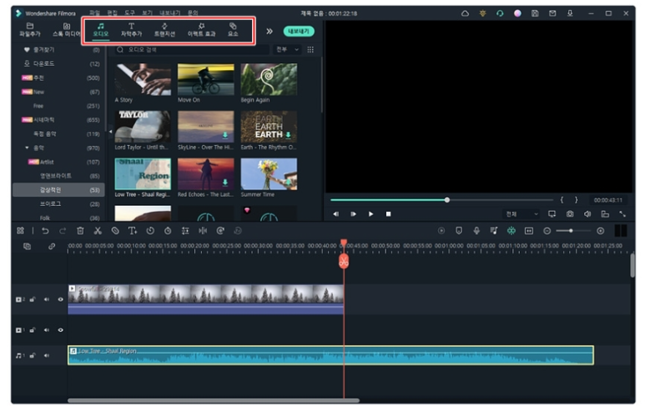Click the lightbulb tips icon in title bar
645x406 pixels.
[x=482, y=13]
